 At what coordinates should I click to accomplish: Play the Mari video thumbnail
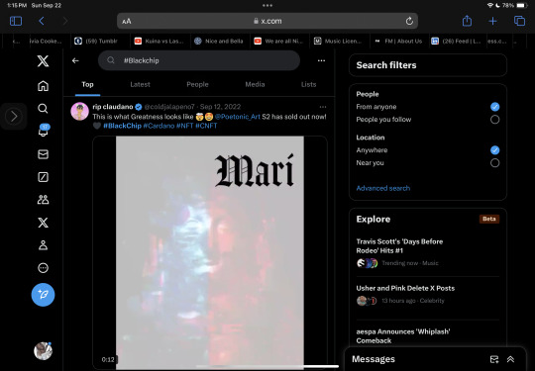pyautogui.click(x=210, y=252)
